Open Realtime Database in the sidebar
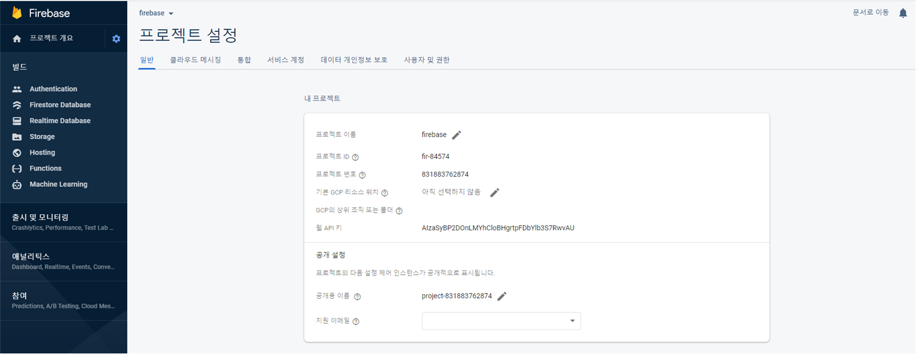The height and width of the screenshot is (354, 916). 60,121
